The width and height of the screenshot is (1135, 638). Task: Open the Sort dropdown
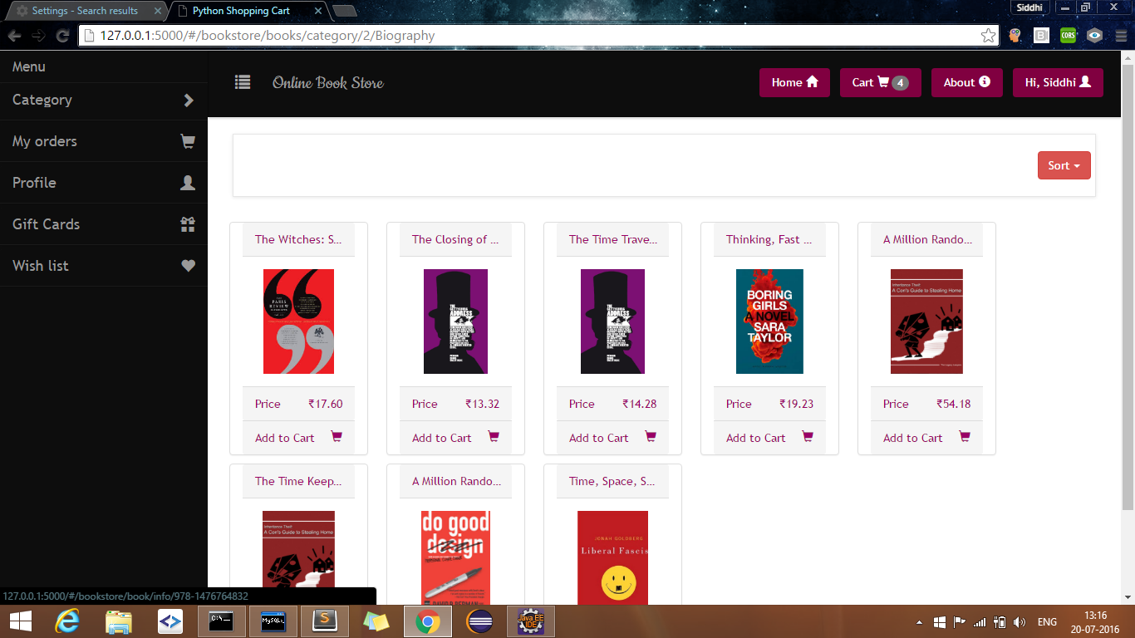[x=1064, y=165]
